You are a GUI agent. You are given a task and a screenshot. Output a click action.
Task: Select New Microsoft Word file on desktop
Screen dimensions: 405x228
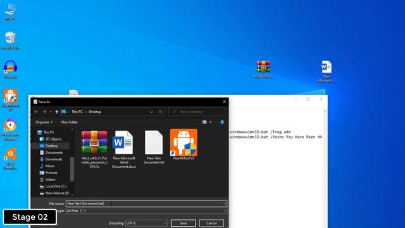coord(327,71)
